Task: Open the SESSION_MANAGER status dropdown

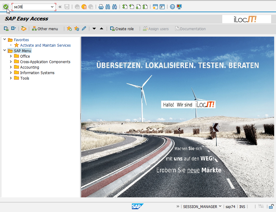Action: pyautogui.click(x=220, y=207)
